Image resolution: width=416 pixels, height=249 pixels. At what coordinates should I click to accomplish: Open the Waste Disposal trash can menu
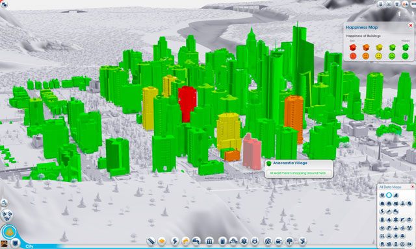tap(222, 241)
